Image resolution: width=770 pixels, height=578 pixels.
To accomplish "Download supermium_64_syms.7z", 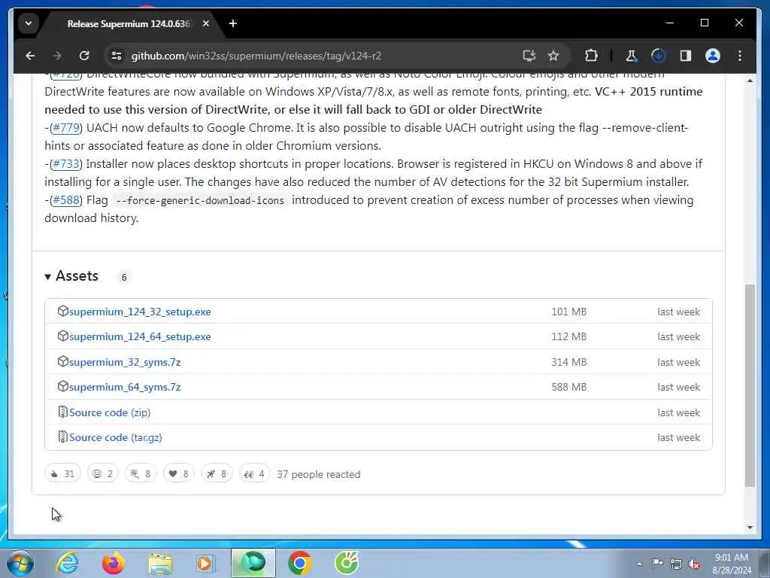I will coord(125,388).
